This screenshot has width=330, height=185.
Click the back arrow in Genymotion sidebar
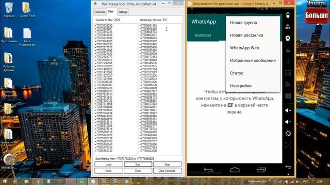coord(288,167)
